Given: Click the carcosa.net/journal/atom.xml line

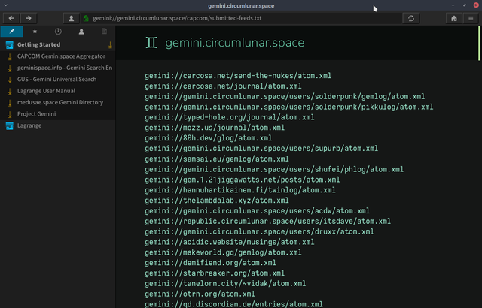Looking at the screenshot, I should (x=223, y=86).
